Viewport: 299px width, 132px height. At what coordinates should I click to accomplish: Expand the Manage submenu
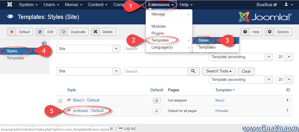pyautogui.click(x=169, y=14)
